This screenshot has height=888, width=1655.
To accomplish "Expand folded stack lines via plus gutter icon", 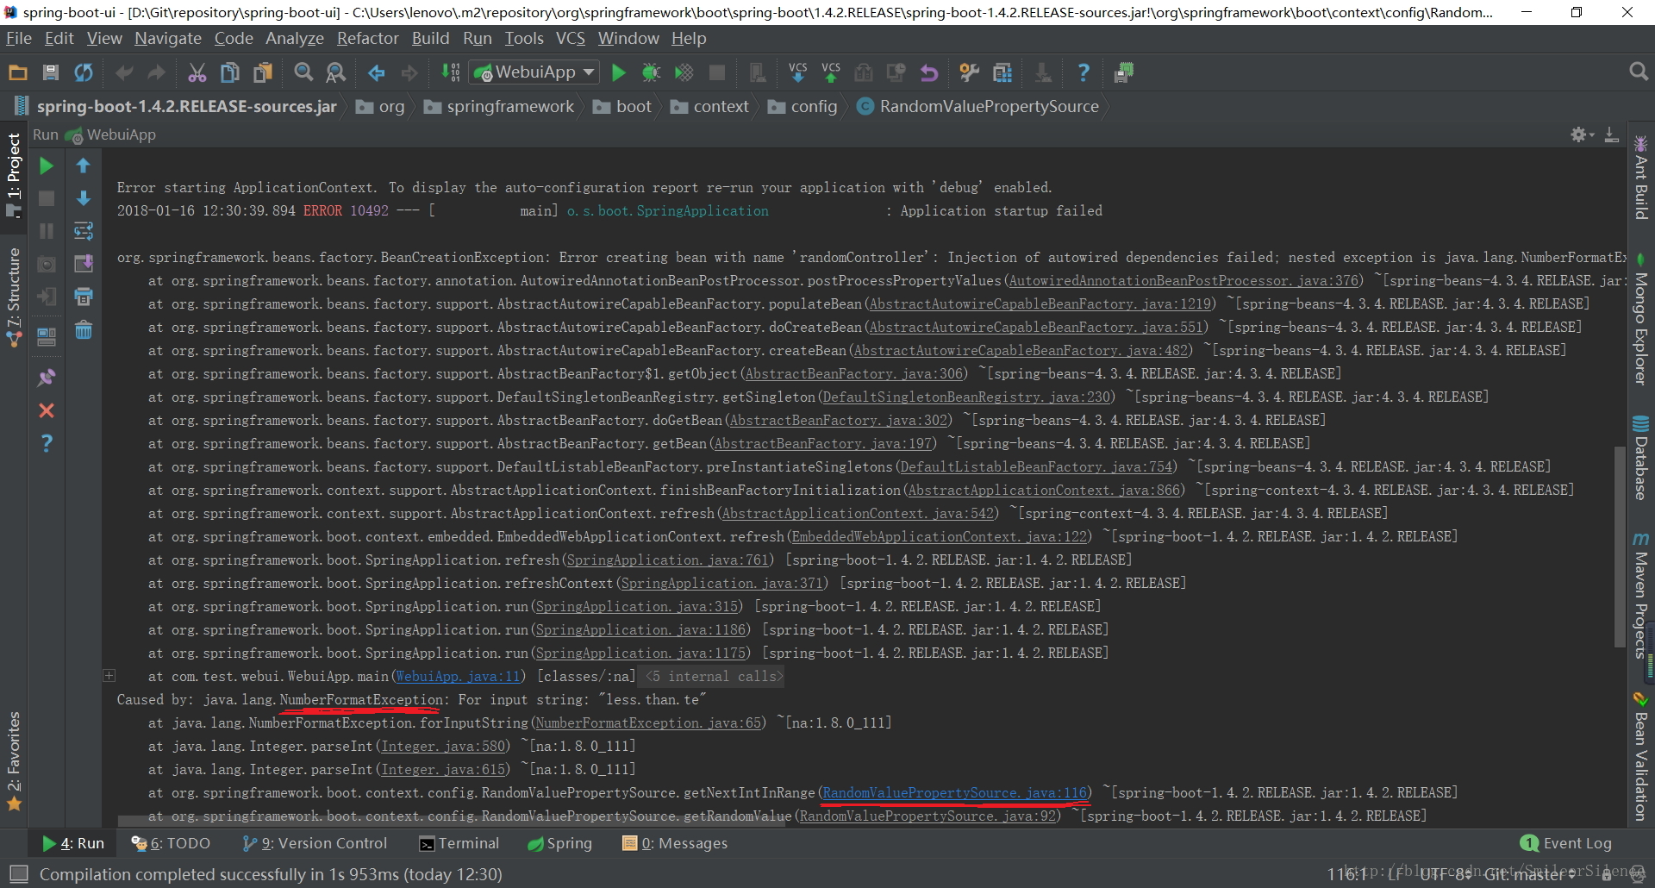I will (109, 676).
